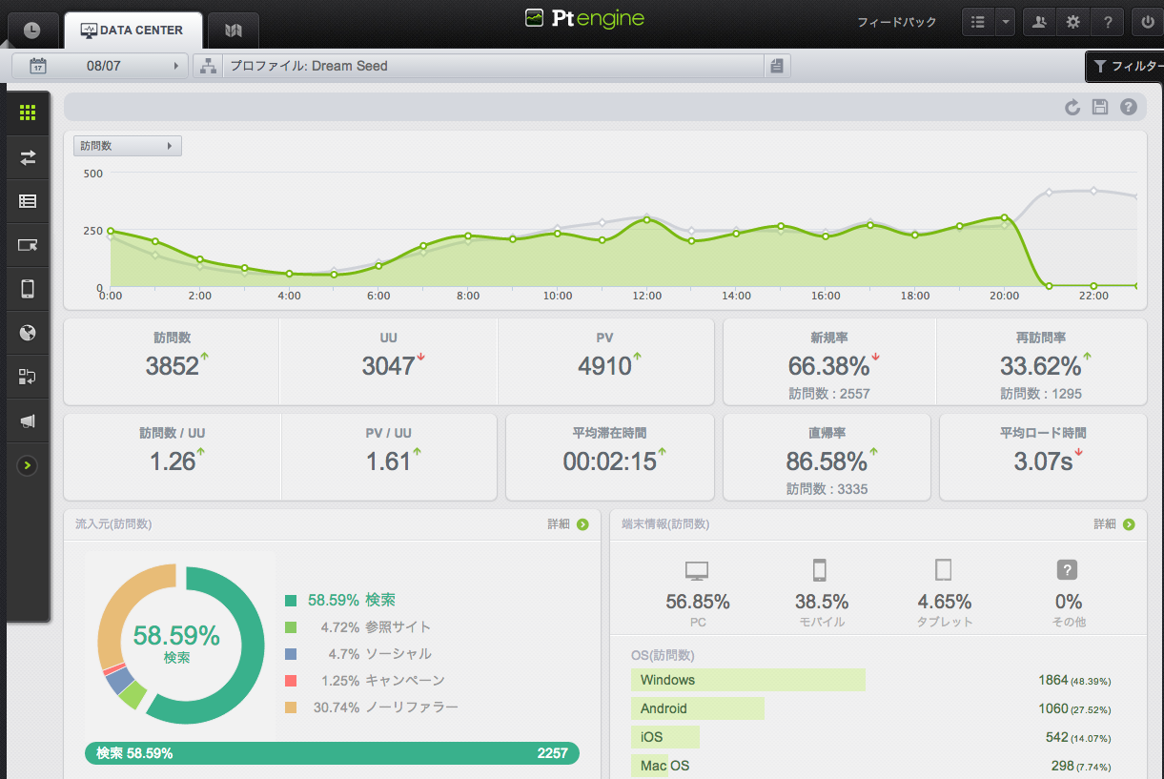Click the save floppy disk icon

pyautogui.click(x=1100, y=107)
